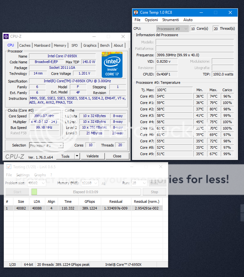Open the Strumenti menu in Core Temp

(x=171, y=20)
